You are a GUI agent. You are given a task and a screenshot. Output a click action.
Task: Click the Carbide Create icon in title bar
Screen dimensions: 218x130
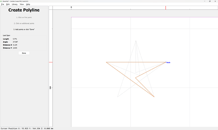1,1
